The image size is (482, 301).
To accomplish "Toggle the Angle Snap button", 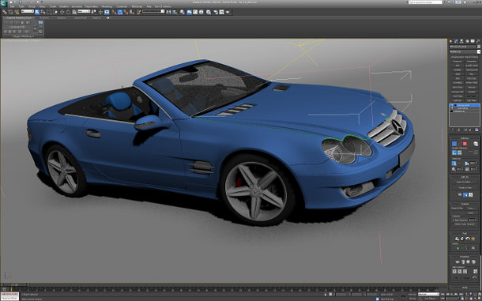I will point(120,12).
